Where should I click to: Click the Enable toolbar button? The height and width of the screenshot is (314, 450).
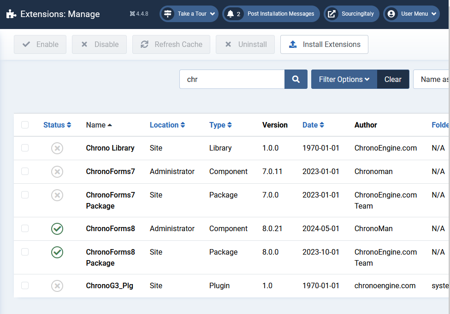tap(40, 44)
